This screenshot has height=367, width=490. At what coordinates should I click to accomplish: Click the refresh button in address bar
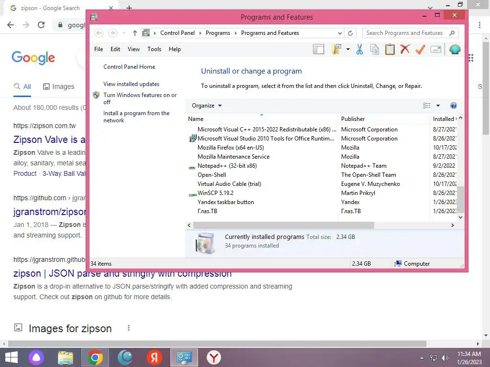point(350,33)
